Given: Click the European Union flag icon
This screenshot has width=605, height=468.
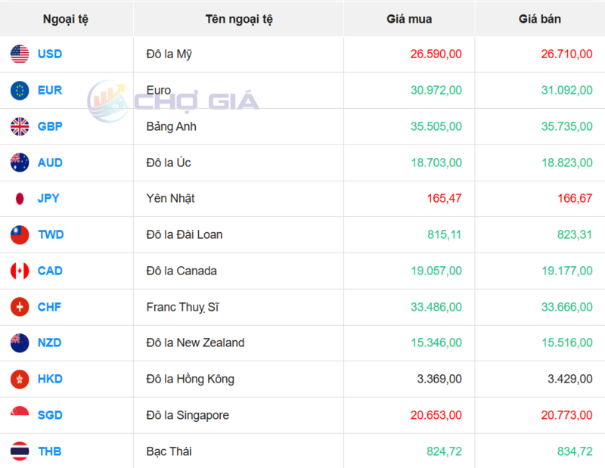Looking at the screenshot, I should coord(20,91).
